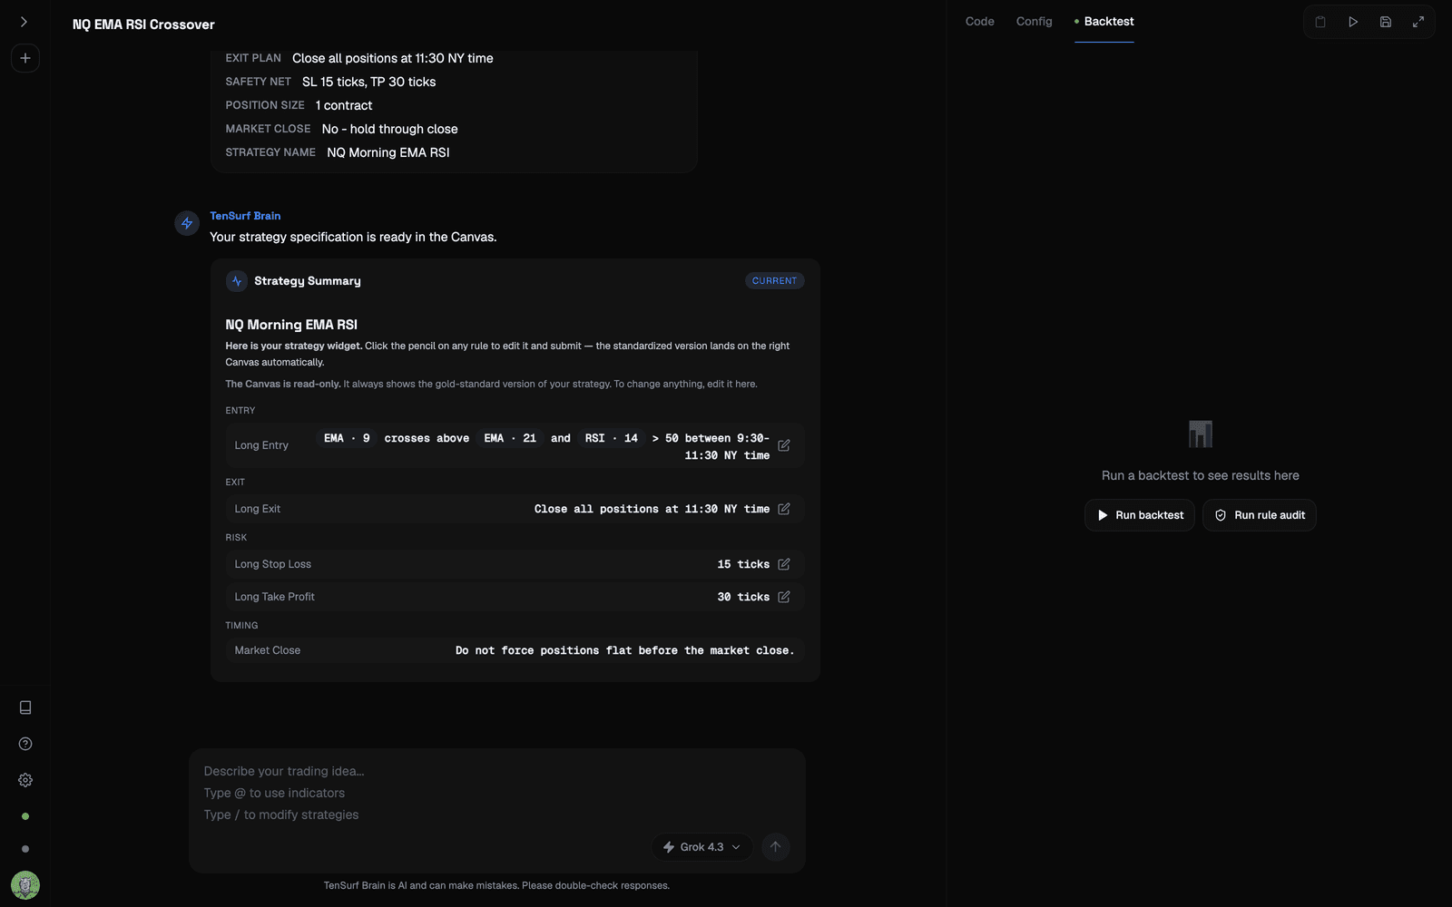Edit the Long Take Profit pencil icon
This screenshot has height=907, width=1452.
coord(784,597)
